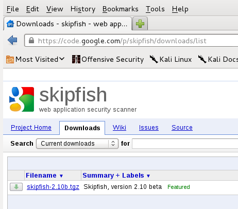238x209 pixels.
Task: Click the Featured label link
Action: pos(179,187)
